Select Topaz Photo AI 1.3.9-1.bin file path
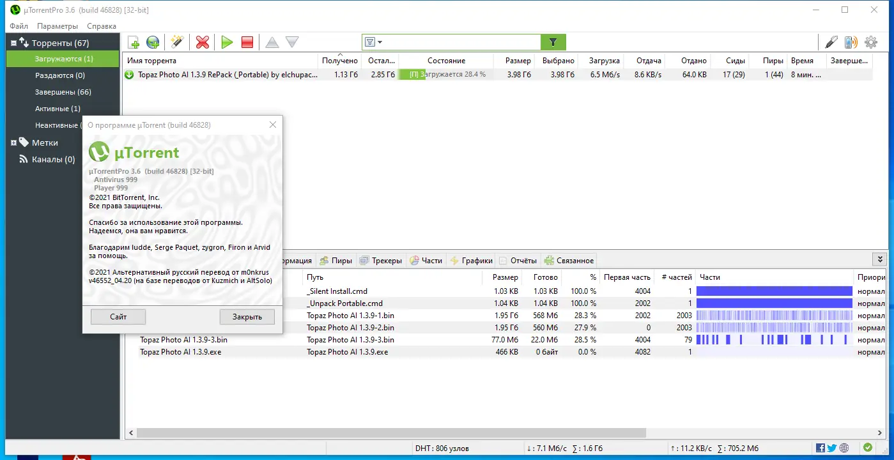Viewport: 894px width, 460px height. coord(350,316)
